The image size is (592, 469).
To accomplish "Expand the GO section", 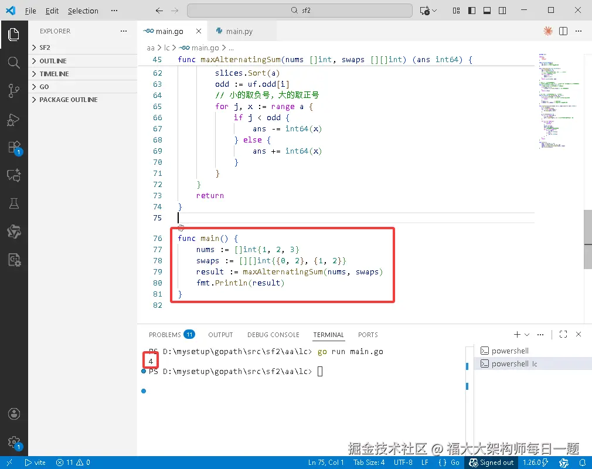I will click(x=83, y=87).
